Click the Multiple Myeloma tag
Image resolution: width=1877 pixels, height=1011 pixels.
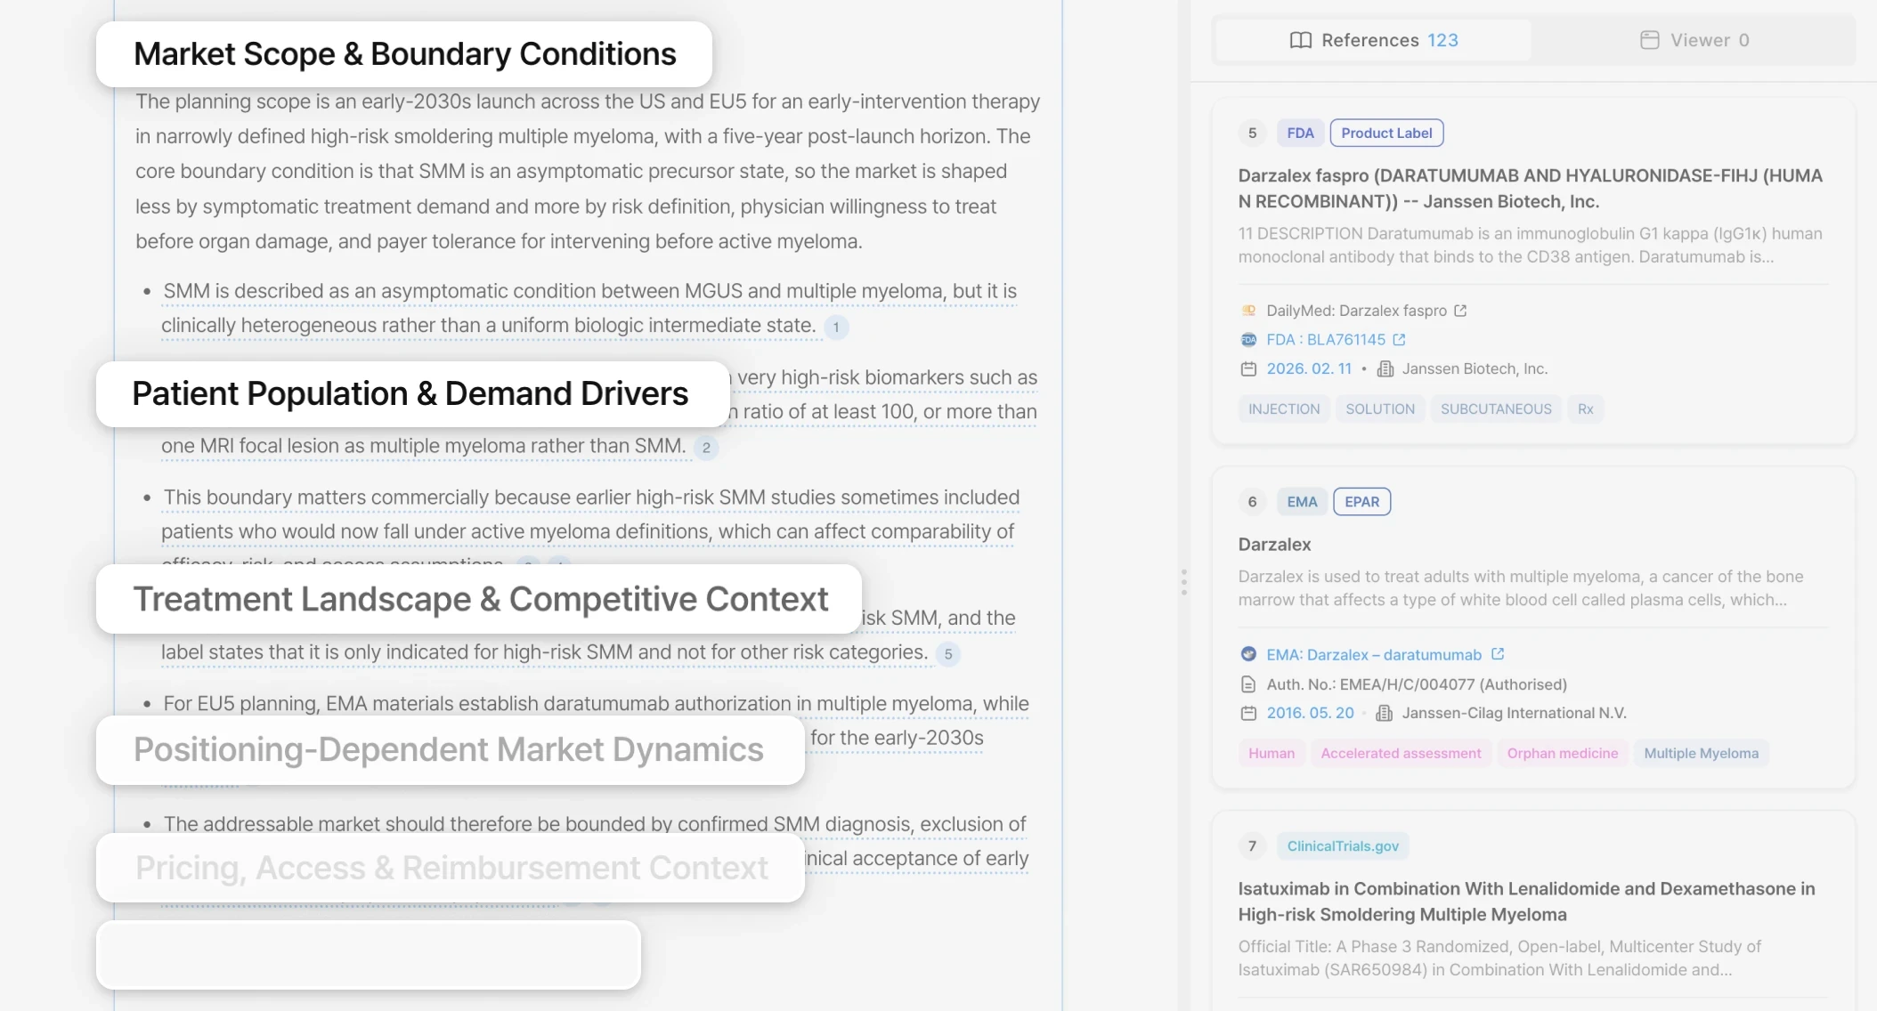1702,754
